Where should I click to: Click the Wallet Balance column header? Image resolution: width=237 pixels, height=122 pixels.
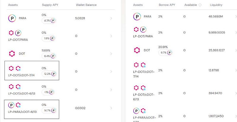click(86, 5)
